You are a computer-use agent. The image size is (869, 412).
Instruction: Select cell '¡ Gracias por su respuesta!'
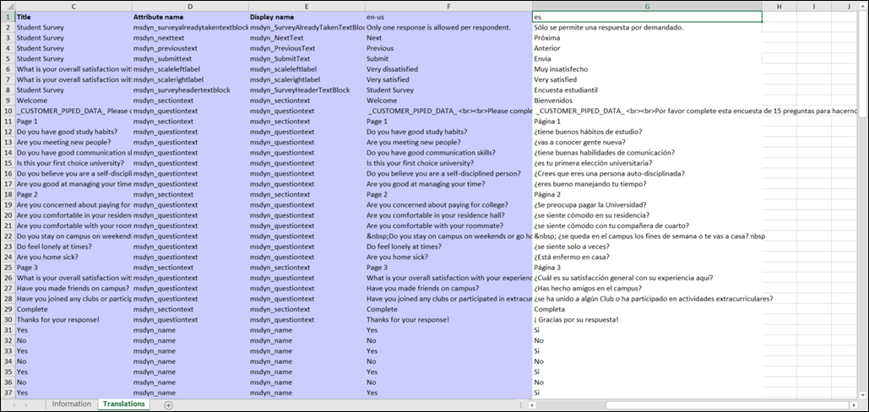(647, 319)
